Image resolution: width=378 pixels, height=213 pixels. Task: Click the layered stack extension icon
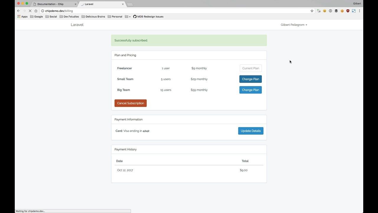(x=336, y=11)
